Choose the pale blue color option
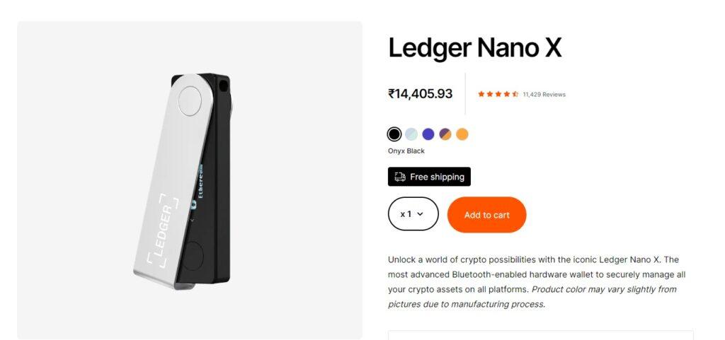The height and width of the screenshot is (340, 725). (411, 134)
